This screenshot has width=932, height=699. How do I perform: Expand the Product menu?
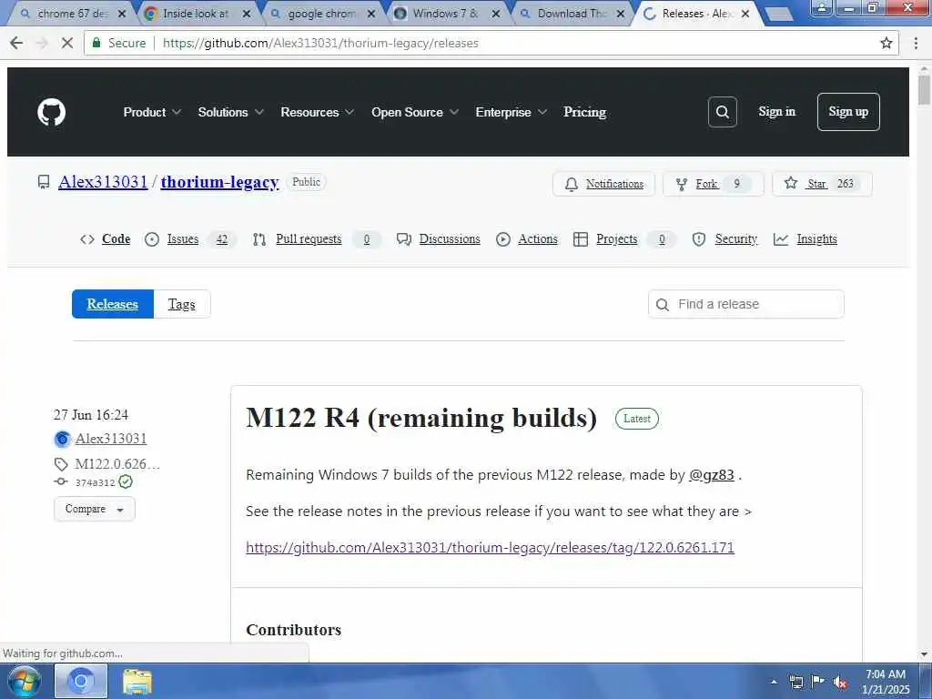(x=152, y=112)
